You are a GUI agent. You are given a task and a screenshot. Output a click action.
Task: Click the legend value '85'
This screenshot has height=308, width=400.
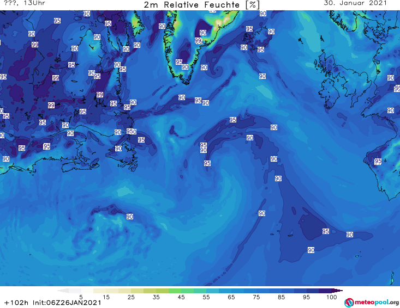281,297
